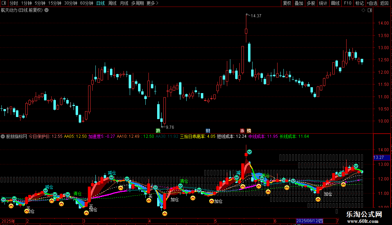Viewport: 392px width, 225px height.
Task: Click the 2025/06/12/四 date label
Action: pyautogui.click(x=309, y=221)
